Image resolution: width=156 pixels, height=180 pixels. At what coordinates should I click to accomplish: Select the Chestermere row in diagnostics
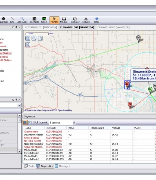coord(89,132)
